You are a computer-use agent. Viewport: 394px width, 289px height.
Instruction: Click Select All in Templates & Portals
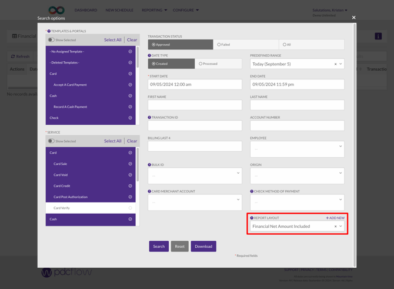click(x=112, y=40)
